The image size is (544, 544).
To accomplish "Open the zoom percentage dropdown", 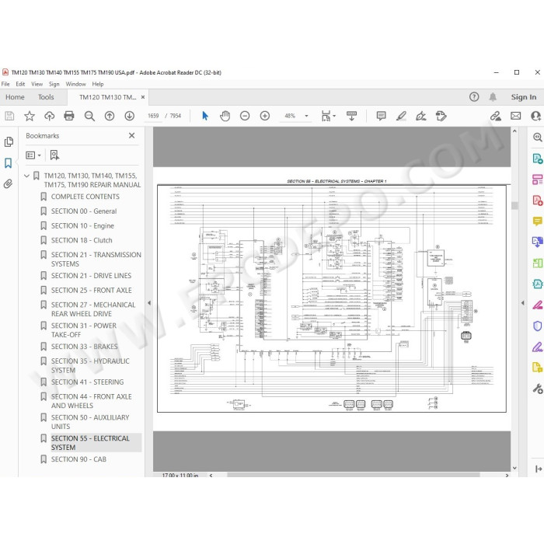I will pyautogui.click(x=306, y=116).
